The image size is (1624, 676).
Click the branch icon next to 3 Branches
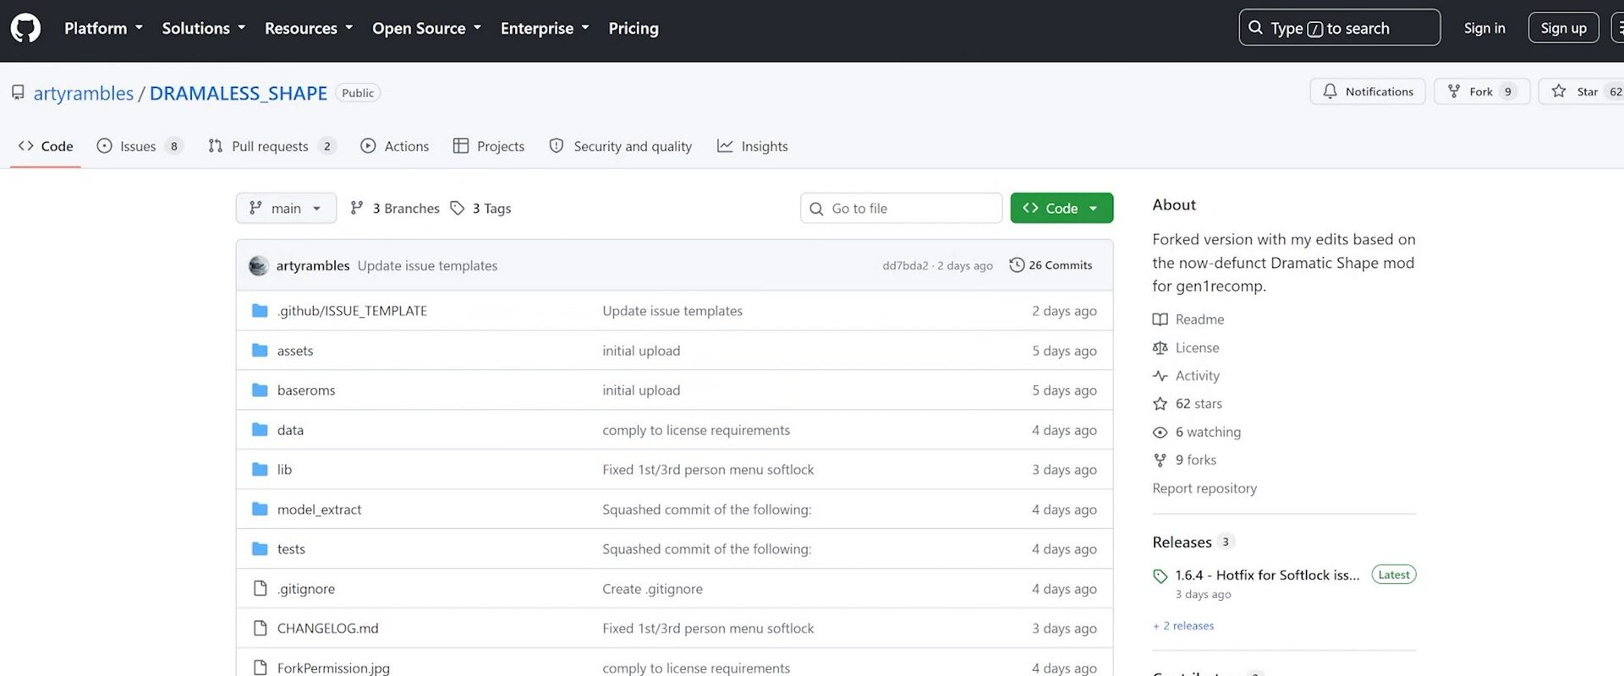pyautogui.click(x=357, y=208)
